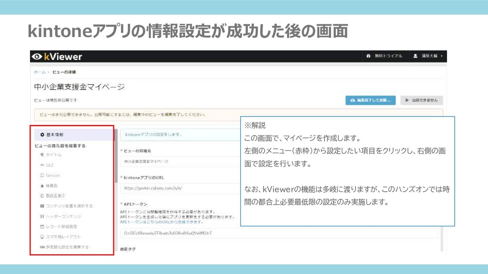Click the APIトークン input field
Screen dimensions: 488x274
tap(279, 233)
